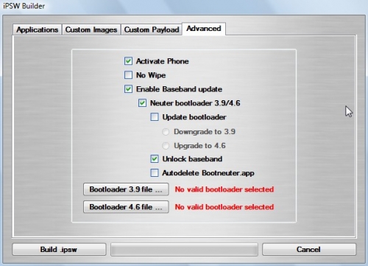This screenshot has height=266, width=368.
Task: Click the empty build progress bar
Action: [x=184, y=250]
